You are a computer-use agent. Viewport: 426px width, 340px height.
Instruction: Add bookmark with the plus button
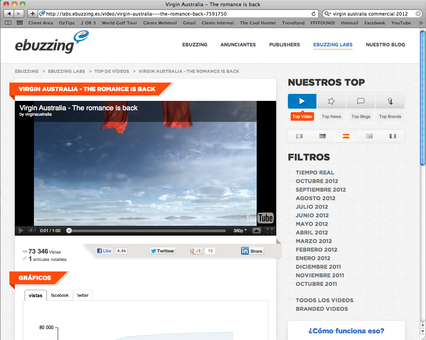(32, 14)
